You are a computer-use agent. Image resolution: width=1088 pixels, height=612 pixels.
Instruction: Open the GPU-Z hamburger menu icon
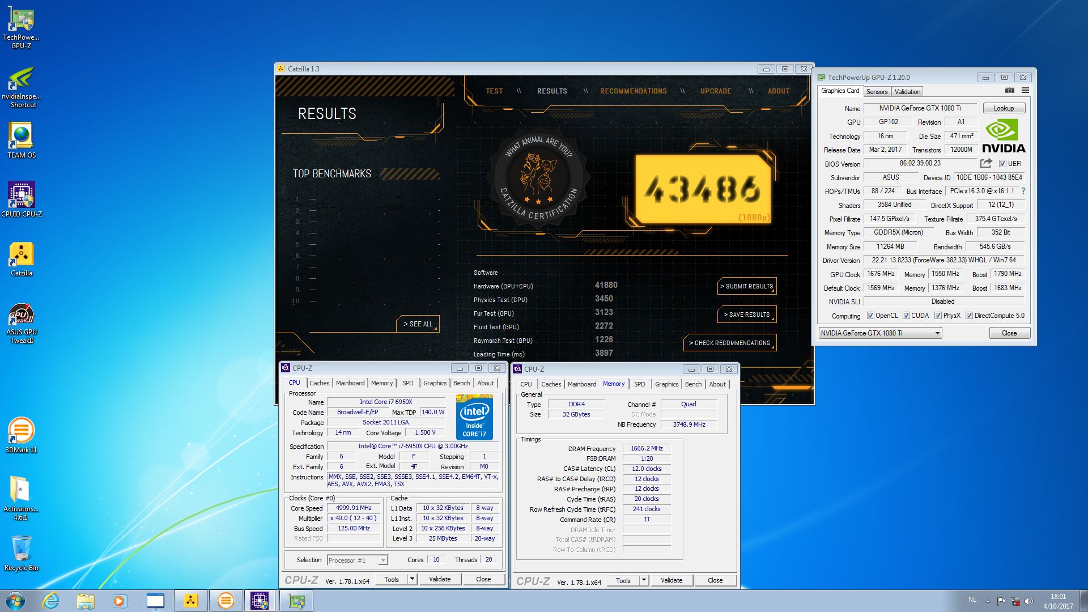pyautogui.click(x=1025, y=91)
